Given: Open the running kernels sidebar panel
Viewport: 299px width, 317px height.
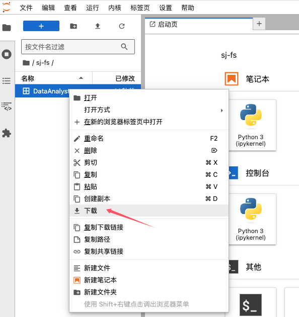Looking at the screenshot, I should [7, 54].
